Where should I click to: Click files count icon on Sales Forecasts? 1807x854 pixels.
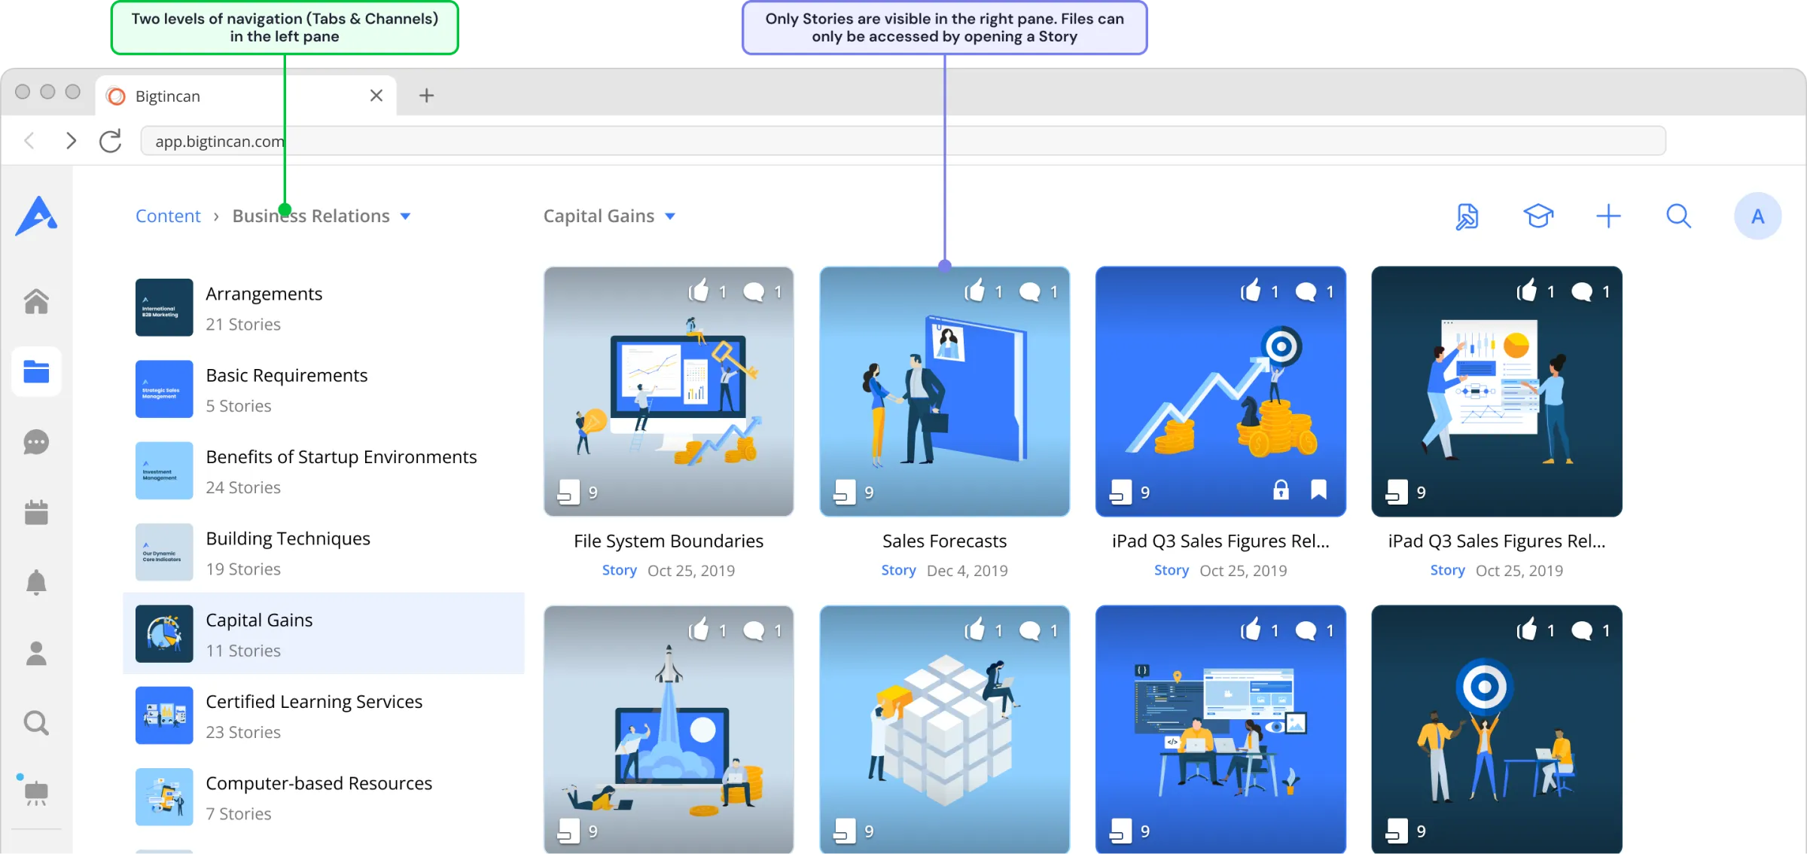(844, 493)
